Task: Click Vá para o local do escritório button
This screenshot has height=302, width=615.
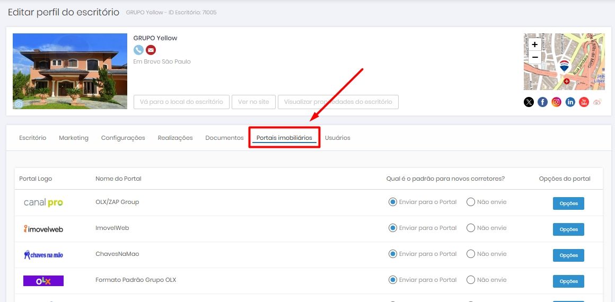Action: click(182, 102)
